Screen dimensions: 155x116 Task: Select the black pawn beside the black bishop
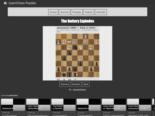[x=59, y=69]
